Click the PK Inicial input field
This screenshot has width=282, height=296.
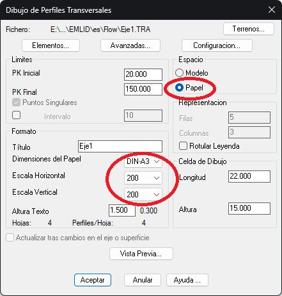tap(143, 74)
